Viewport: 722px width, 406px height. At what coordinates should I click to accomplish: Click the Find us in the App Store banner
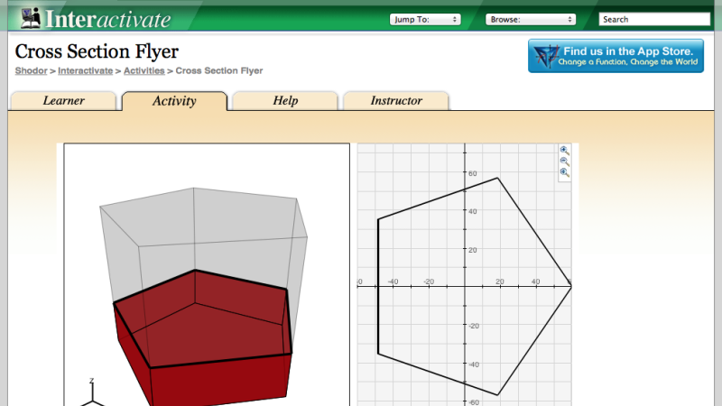[616, 56]
